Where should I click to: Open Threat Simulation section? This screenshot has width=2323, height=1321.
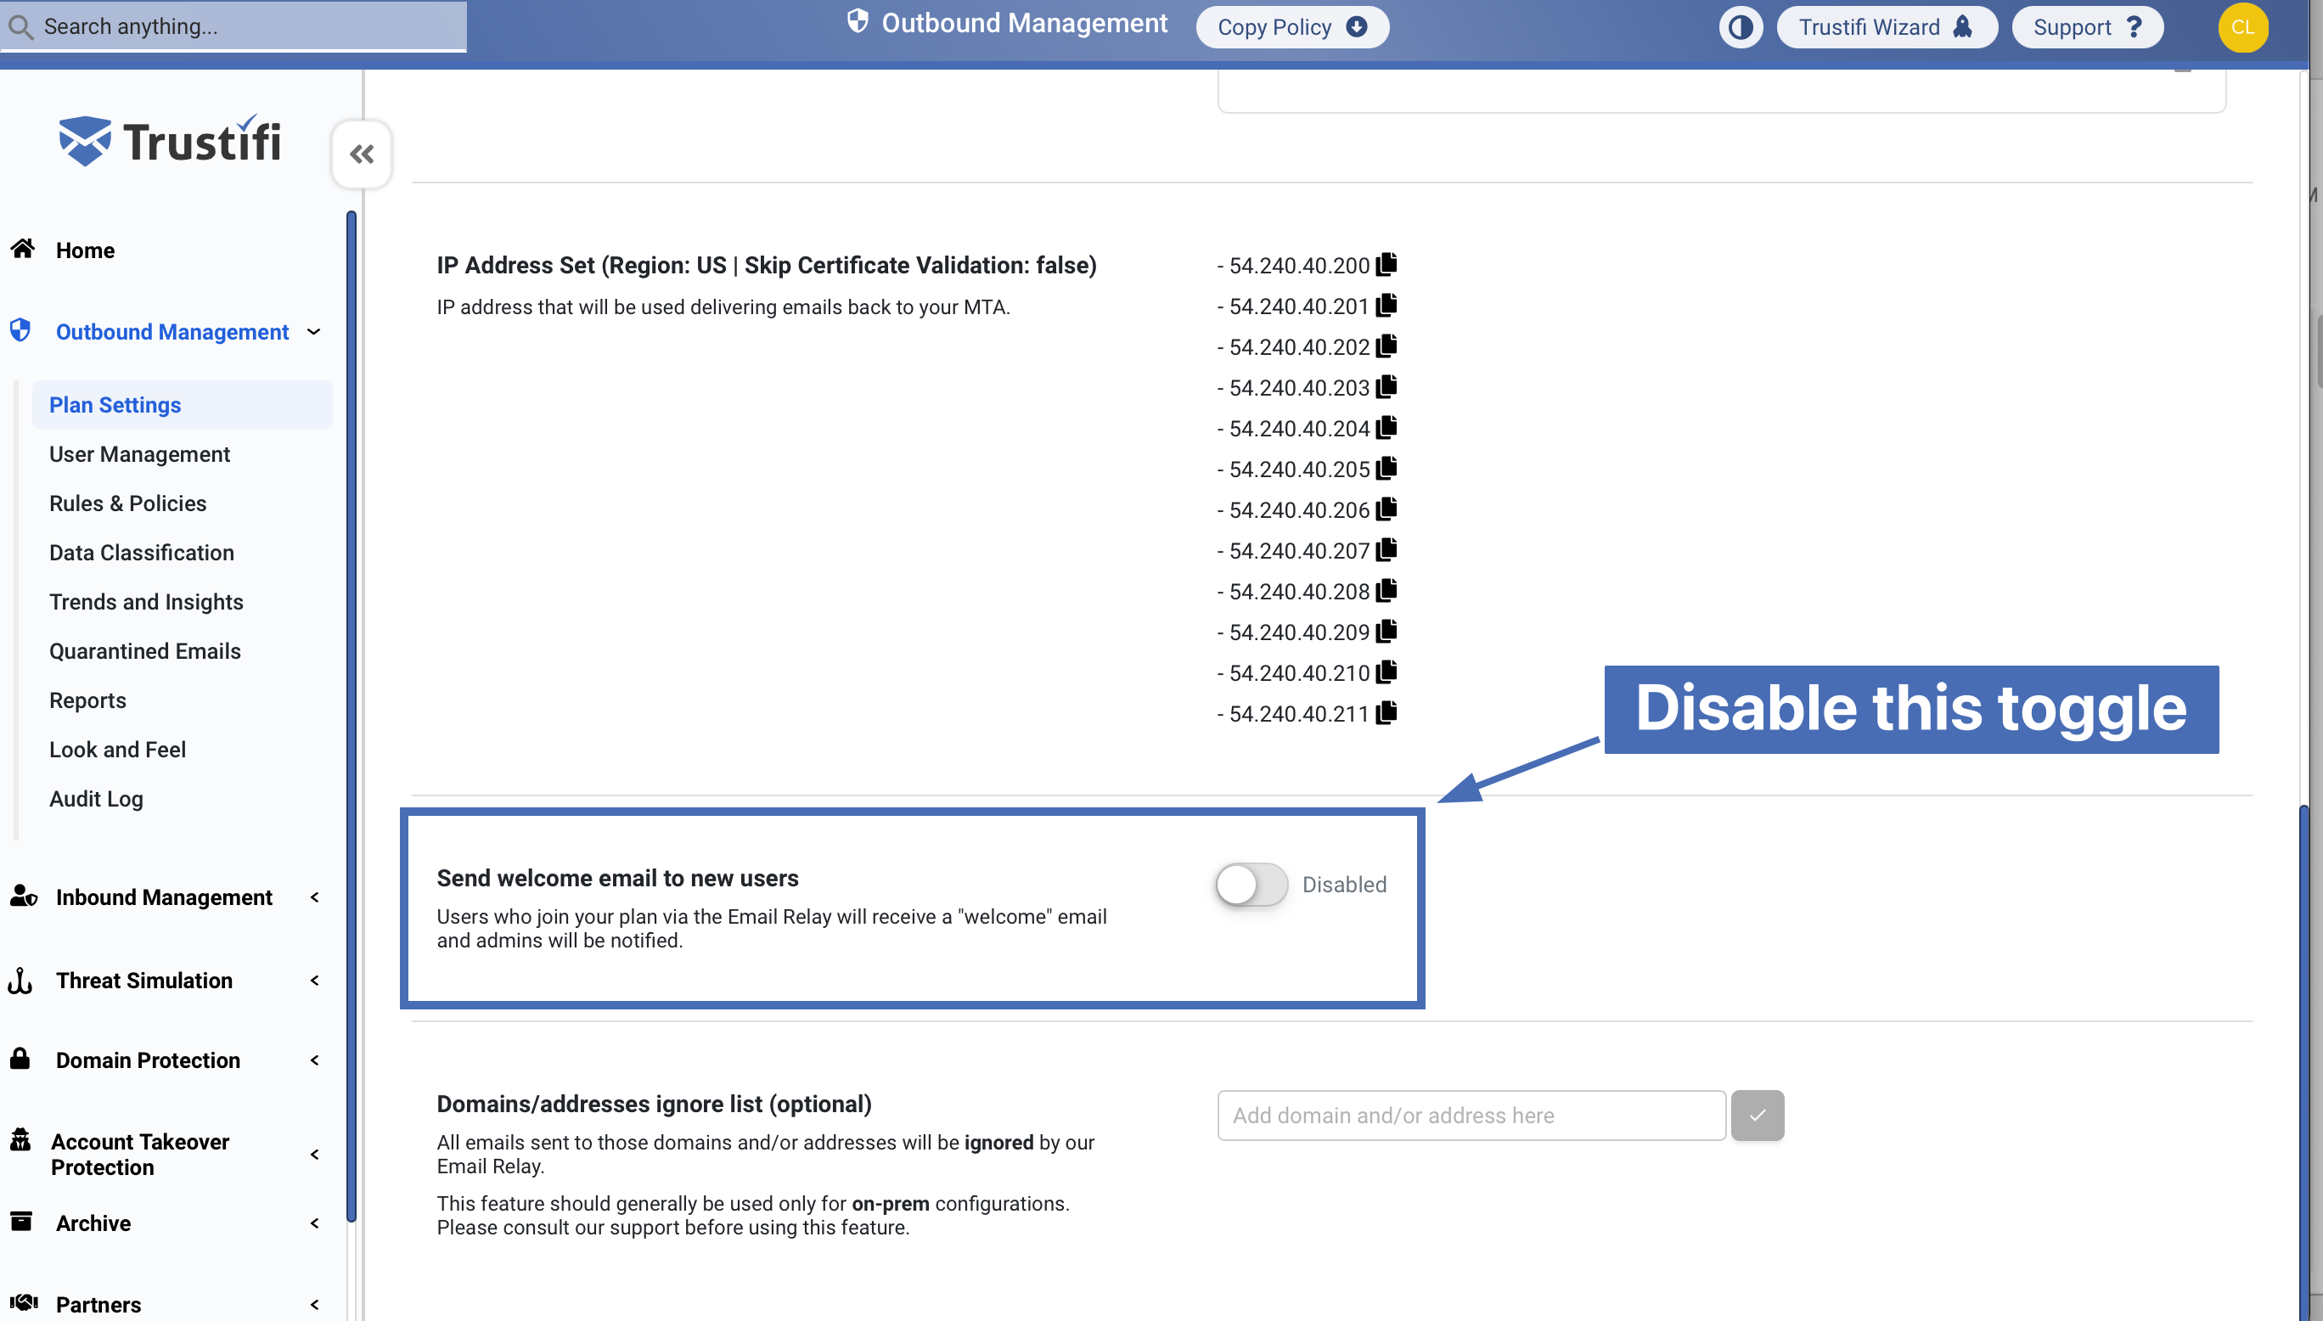[x=144, y=981]
